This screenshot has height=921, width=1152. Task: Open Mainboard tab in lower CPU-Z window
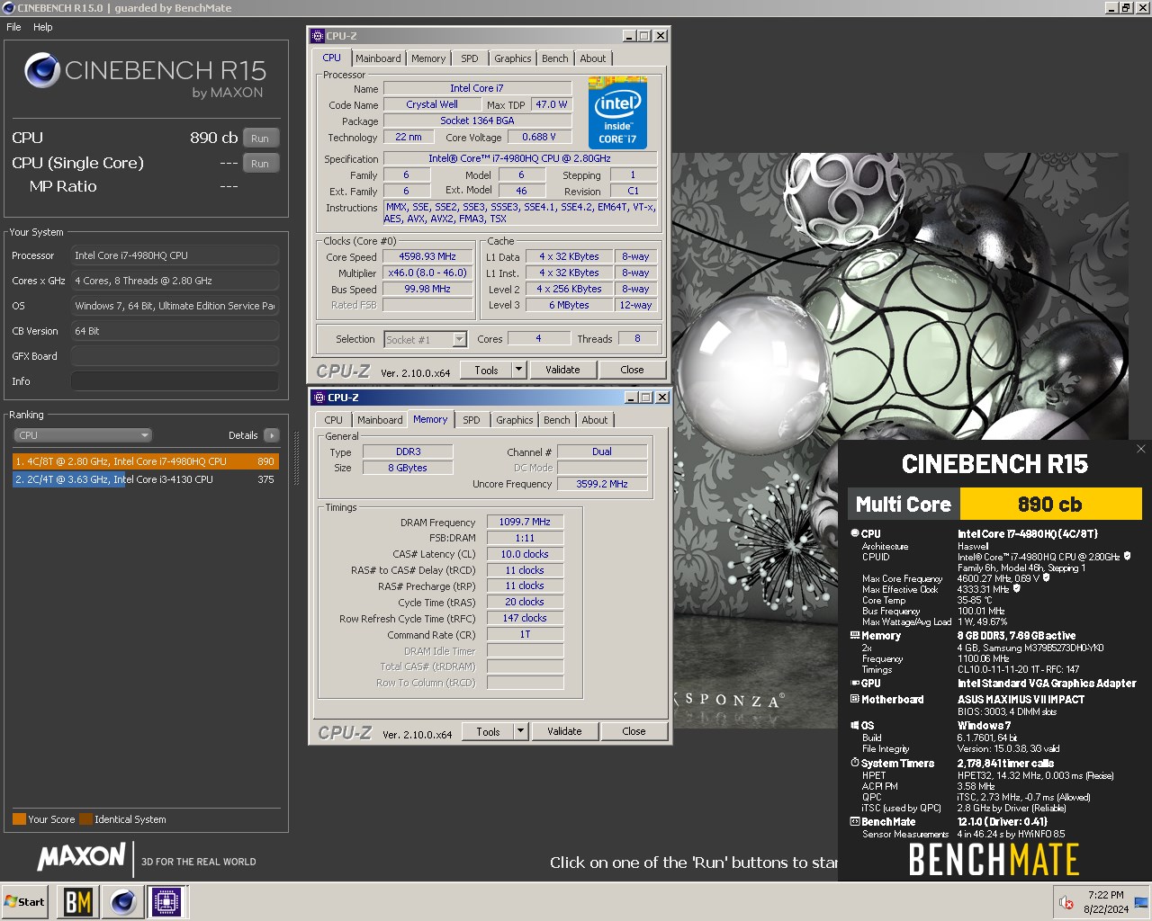coord(380,420)
